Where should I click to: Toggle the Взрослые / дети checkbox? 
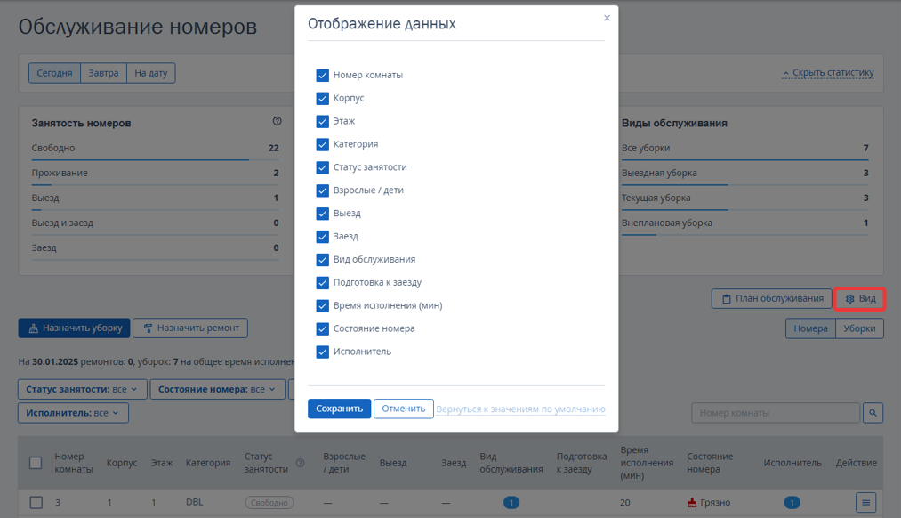(322, 190)
